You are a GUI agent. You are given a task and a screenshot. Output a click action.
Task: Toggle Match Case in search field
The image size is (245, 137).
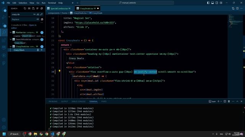coord(34,14)
